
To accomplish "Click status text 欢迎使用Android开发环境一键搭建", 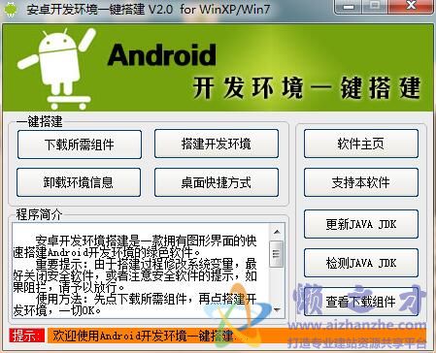I will point(145,336).
